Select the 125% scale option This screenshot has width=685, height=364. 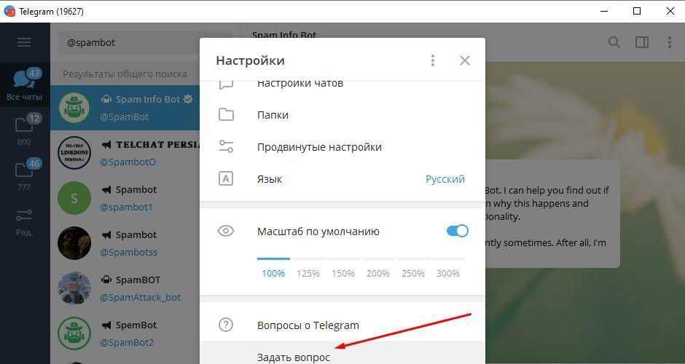308,273
